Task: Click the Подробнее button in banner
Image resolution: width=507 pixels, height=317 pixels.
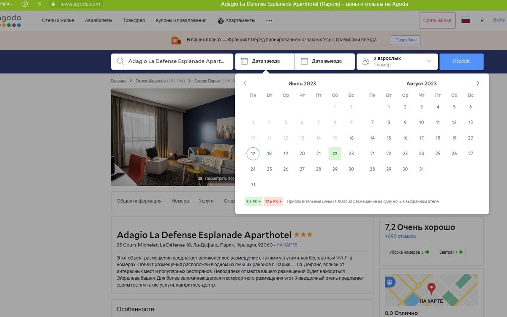Action: (x=406, y=40)
